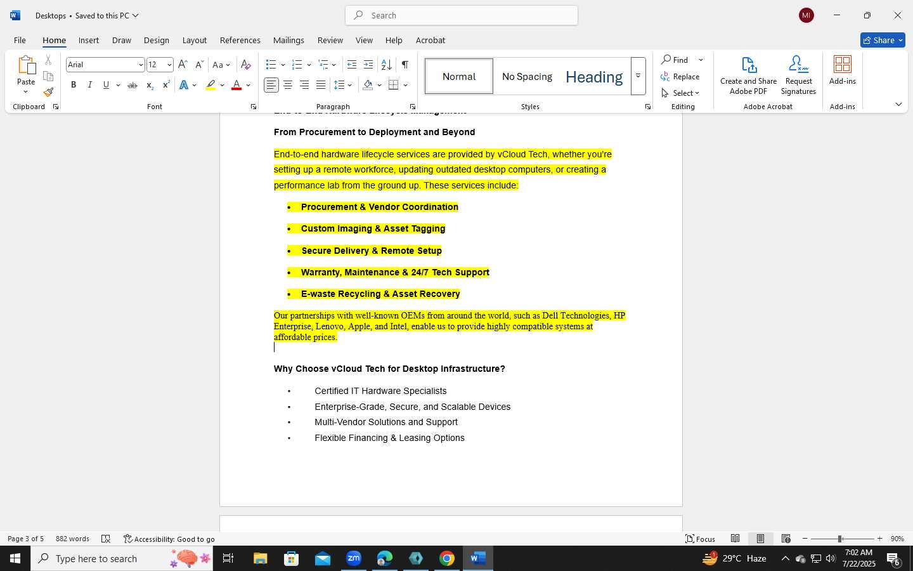Toggle Subscript formatting
This screenshot has width=913, height=571.
(x=150, y=85)
